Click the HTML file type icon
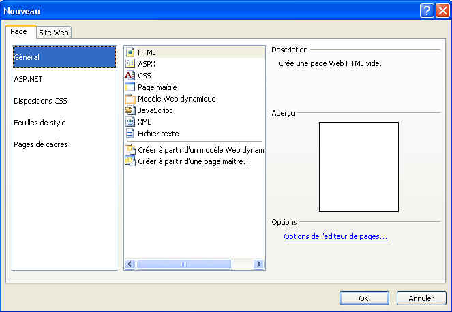 (x=130, y=52)
